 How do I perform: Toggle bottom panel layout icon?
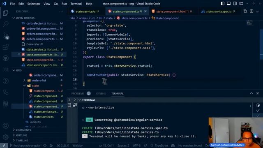tap(228, 4)
